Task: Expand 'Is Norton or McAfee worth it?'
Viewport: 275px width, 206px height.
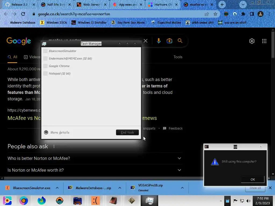Action: pos(95,170)
